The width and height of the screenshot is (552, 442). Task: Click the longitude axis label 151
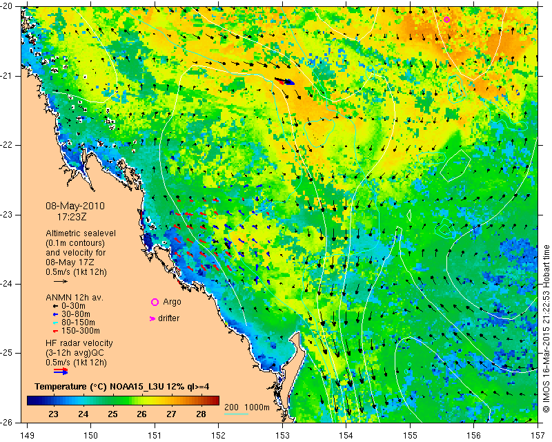[155, 436]
